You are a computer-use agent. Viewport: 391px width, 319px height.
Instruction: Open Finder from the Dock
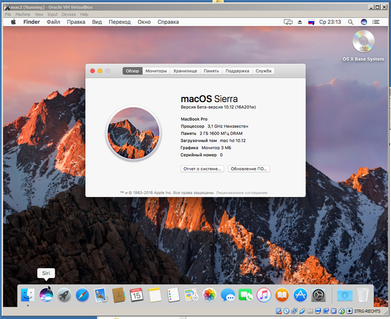[28, 295]
